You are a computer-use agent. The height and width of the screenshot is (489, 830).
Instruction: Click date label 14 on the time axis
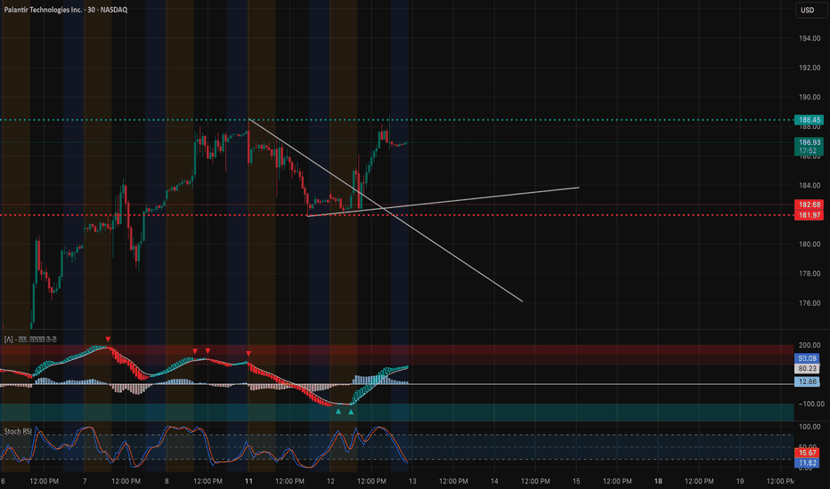[494, 482]
